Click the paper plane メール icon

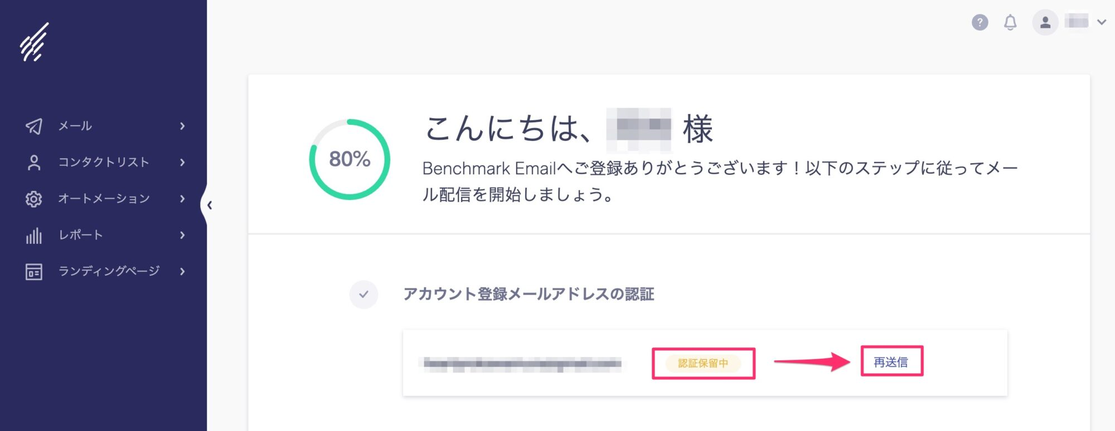tap(34, 126)
